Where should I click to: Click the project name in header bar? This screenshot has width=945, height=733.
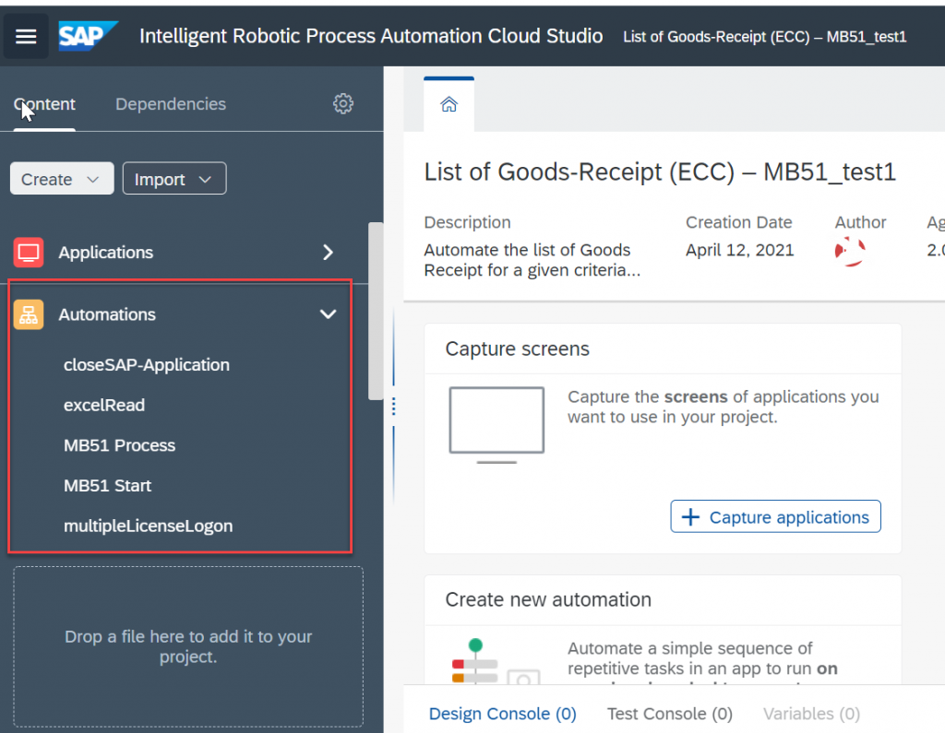764,37
